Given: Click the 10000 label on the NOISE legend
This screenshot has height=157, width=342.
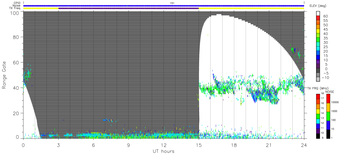Looking at the screenshot, I should coord(335,102).
